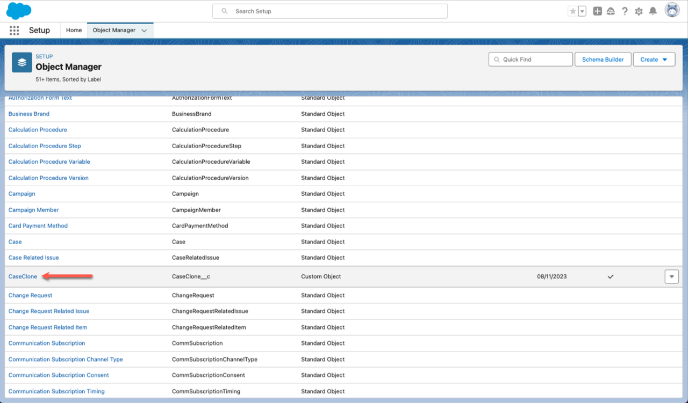
Task: Click the Object Manager layers icon
Action: 22,62
